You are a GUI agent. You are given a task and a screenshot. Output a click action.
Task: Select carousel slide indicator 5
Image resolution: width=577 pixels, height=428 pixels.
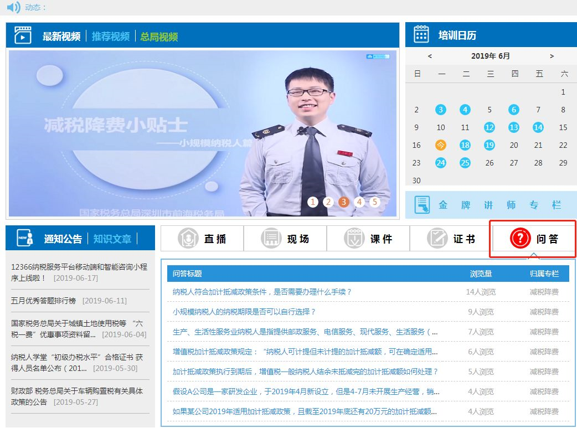point(375,202)
